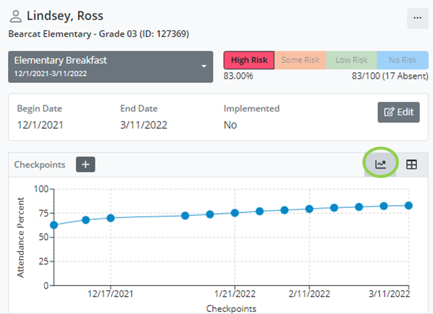
Task: Select the No Risk level
Action: (402, 60)
